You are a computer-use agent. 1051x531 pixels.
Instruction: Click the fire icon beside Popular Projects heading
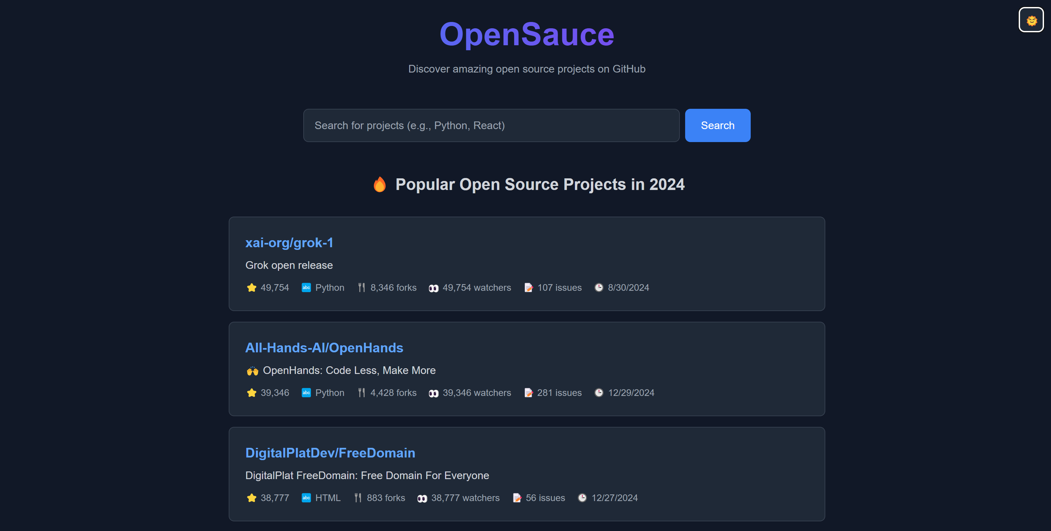(380, 184)
